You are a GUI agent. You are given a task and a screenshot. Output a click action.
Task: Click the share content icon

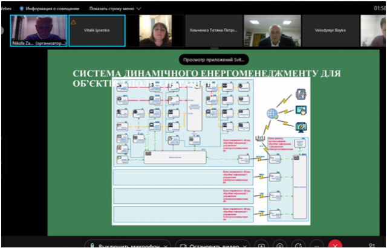pyautogui.click(x=261, y=246)
